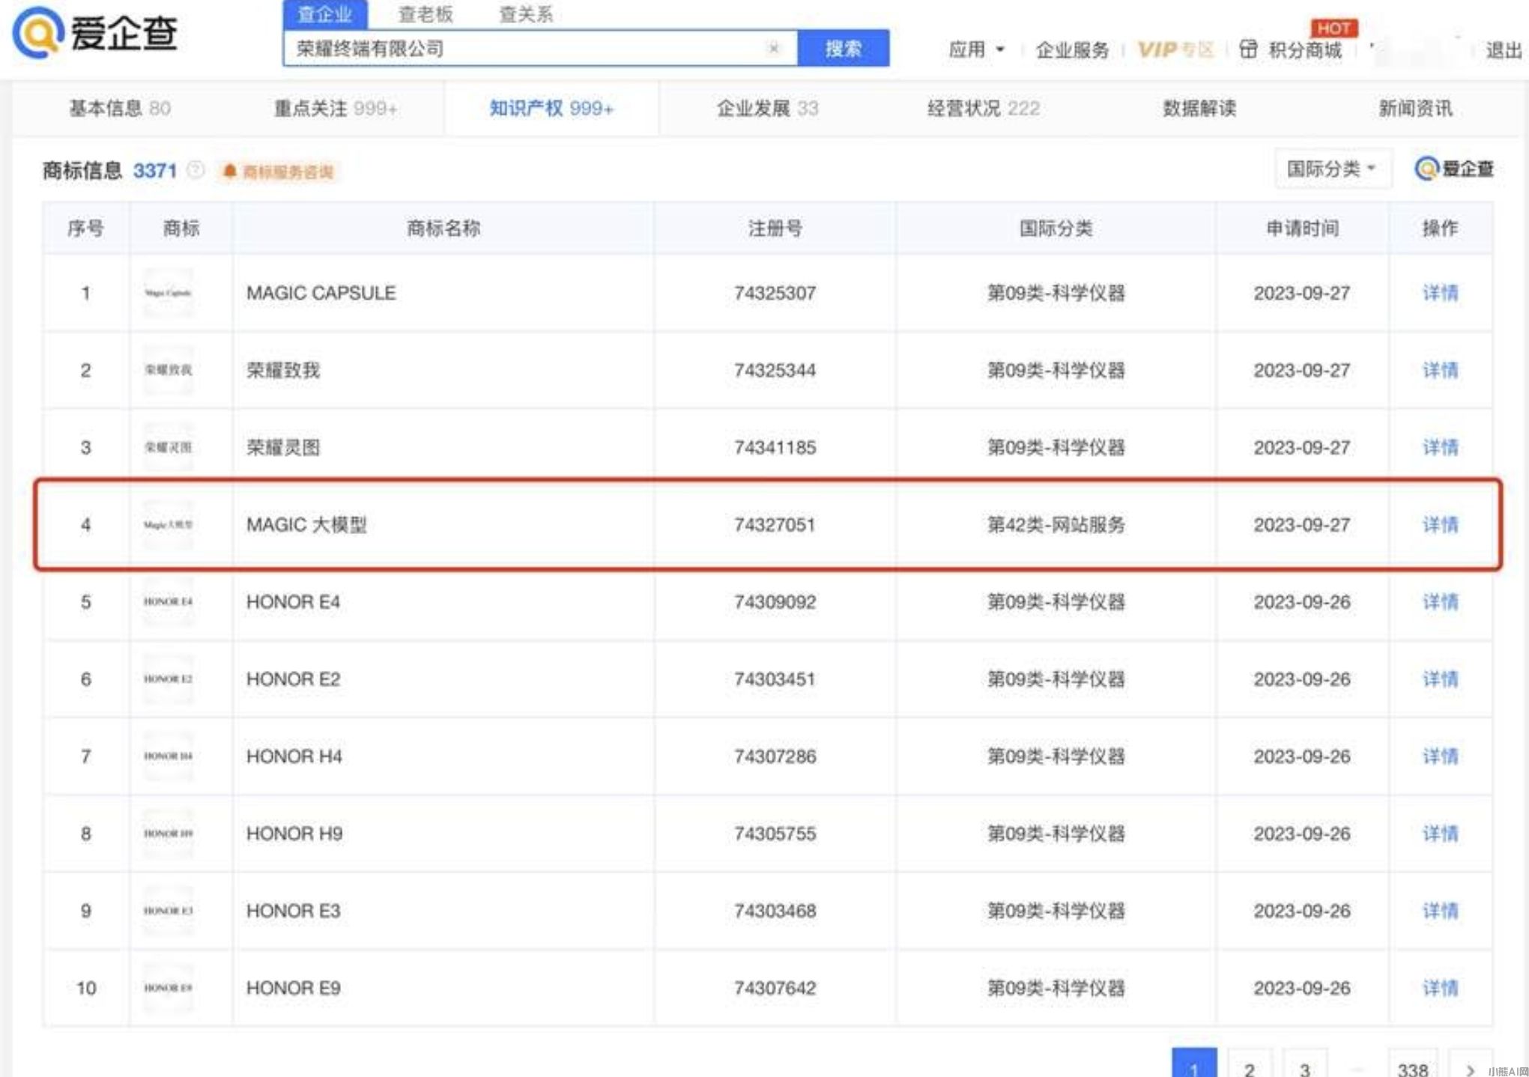This screenshot has height=1077, width=1529.
Task: Open the HONOR H9 trademark thumbnail
Action: point(169,834)
